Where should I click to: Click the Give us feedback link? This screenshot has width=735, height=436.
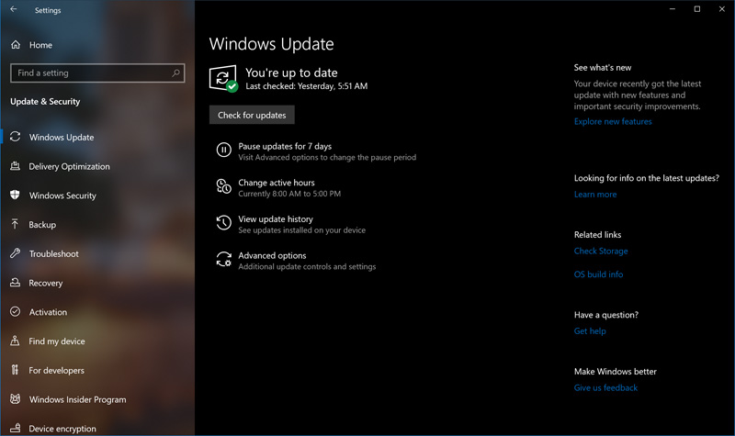[605, 387]
